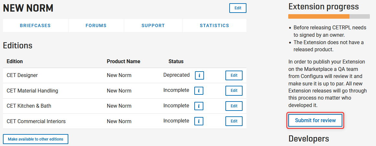Image resolution: width=376 pixels, height=146 pixels.
Task: Edit the New Norm extension header
Action: pos(238,8)
